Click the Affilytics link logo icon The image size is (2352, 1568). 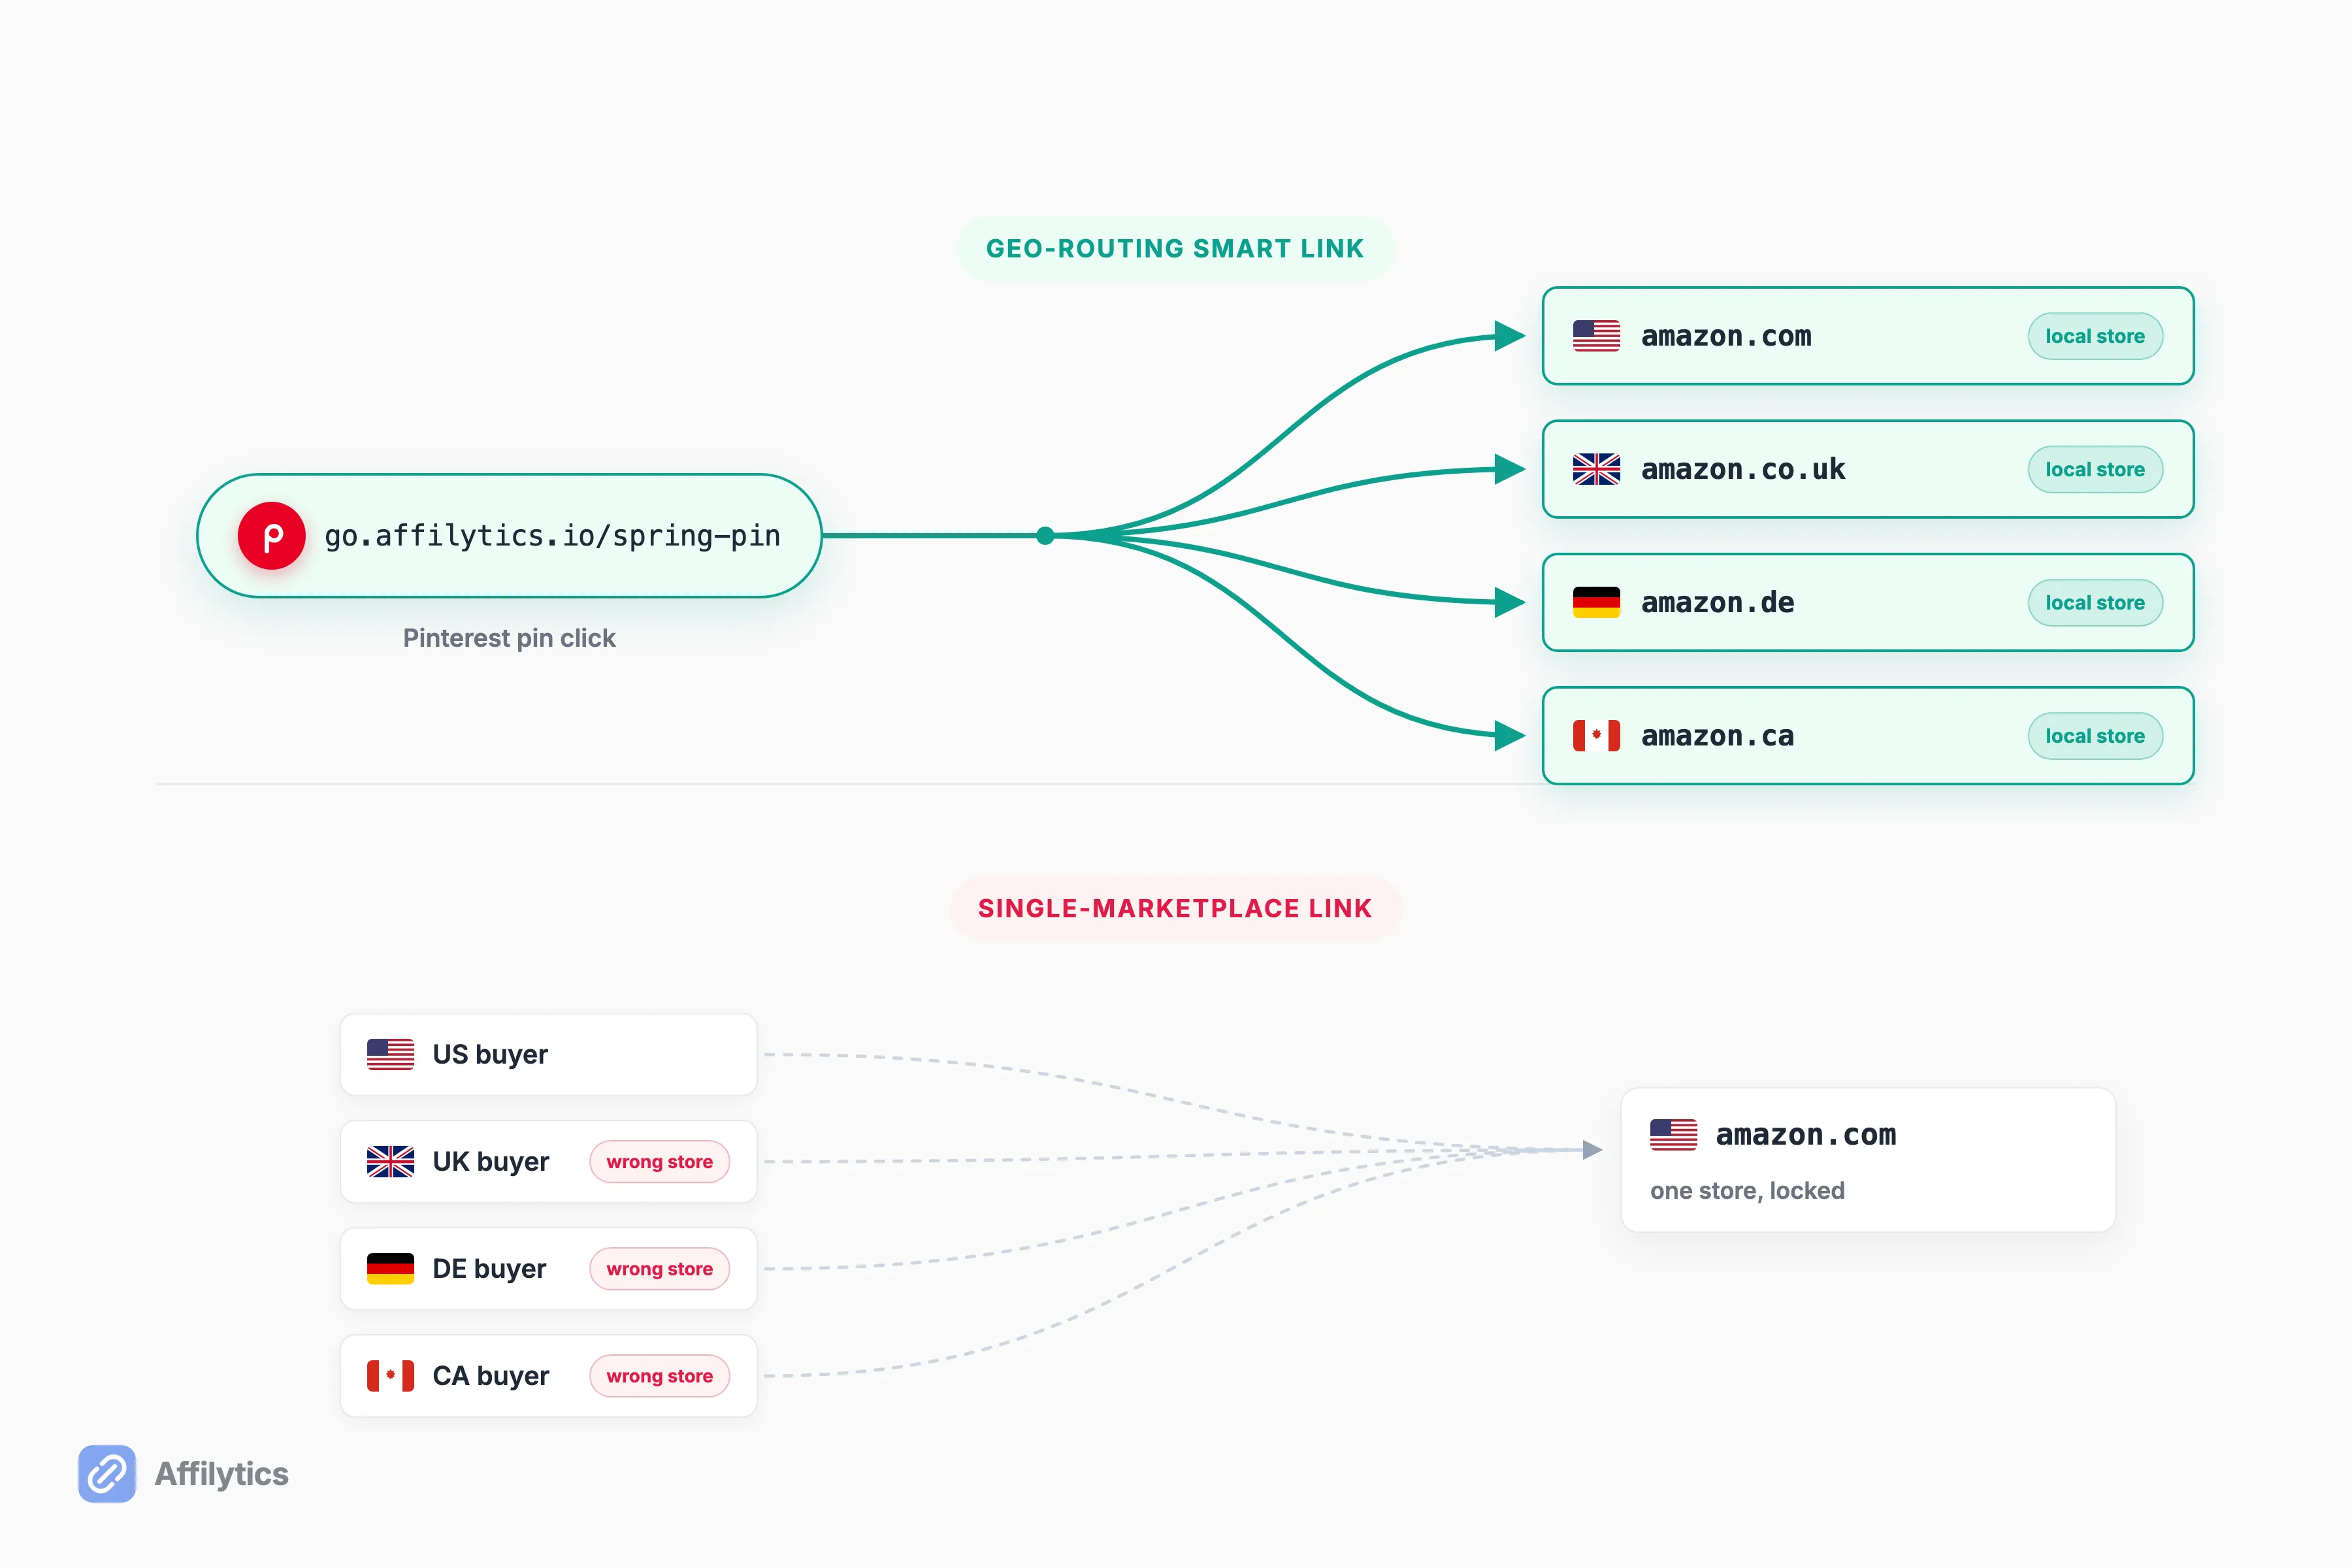107,1473
